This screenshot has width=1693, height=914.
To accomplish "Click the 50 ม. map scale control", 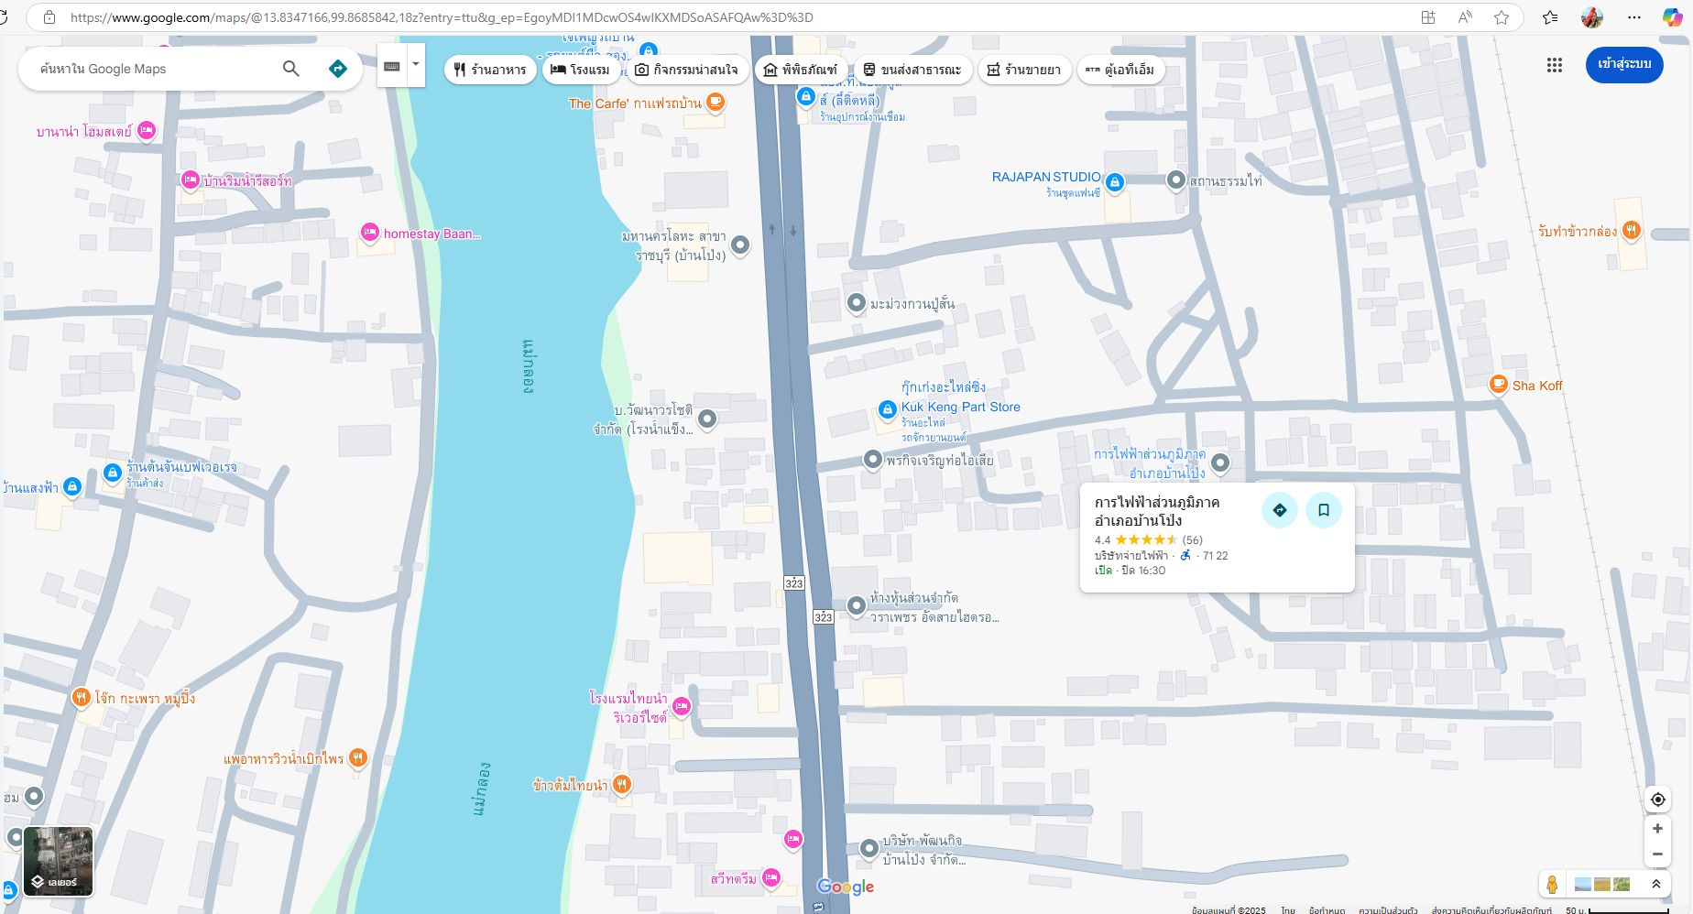I will click(x=1617, y=909).
